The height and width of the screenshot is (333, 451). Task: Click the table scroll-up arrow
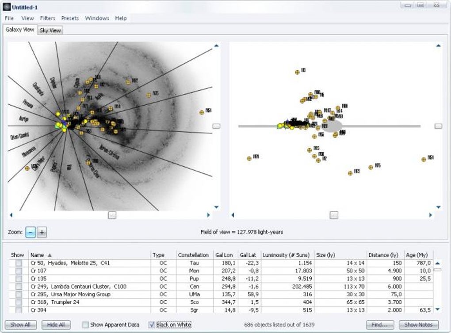point(437,263)
